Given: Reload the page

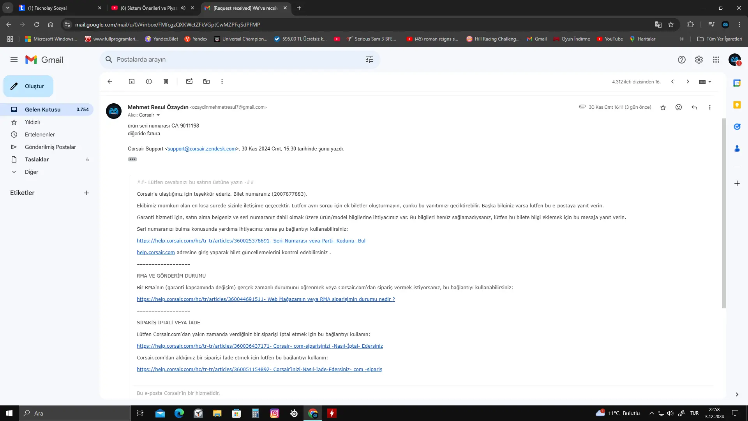Looking at the screenshot, I should click(x=37, y=25).
